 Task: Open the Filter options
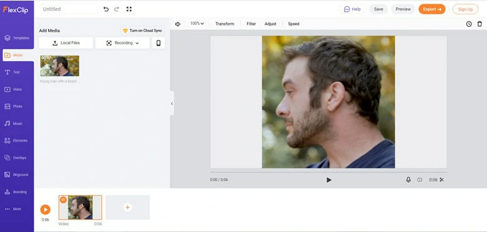251,24
